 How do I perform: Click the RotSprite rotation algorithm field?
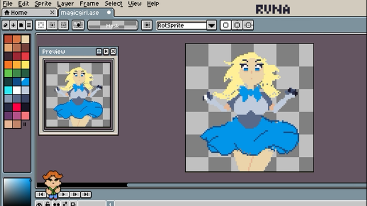tap(182, 25)
